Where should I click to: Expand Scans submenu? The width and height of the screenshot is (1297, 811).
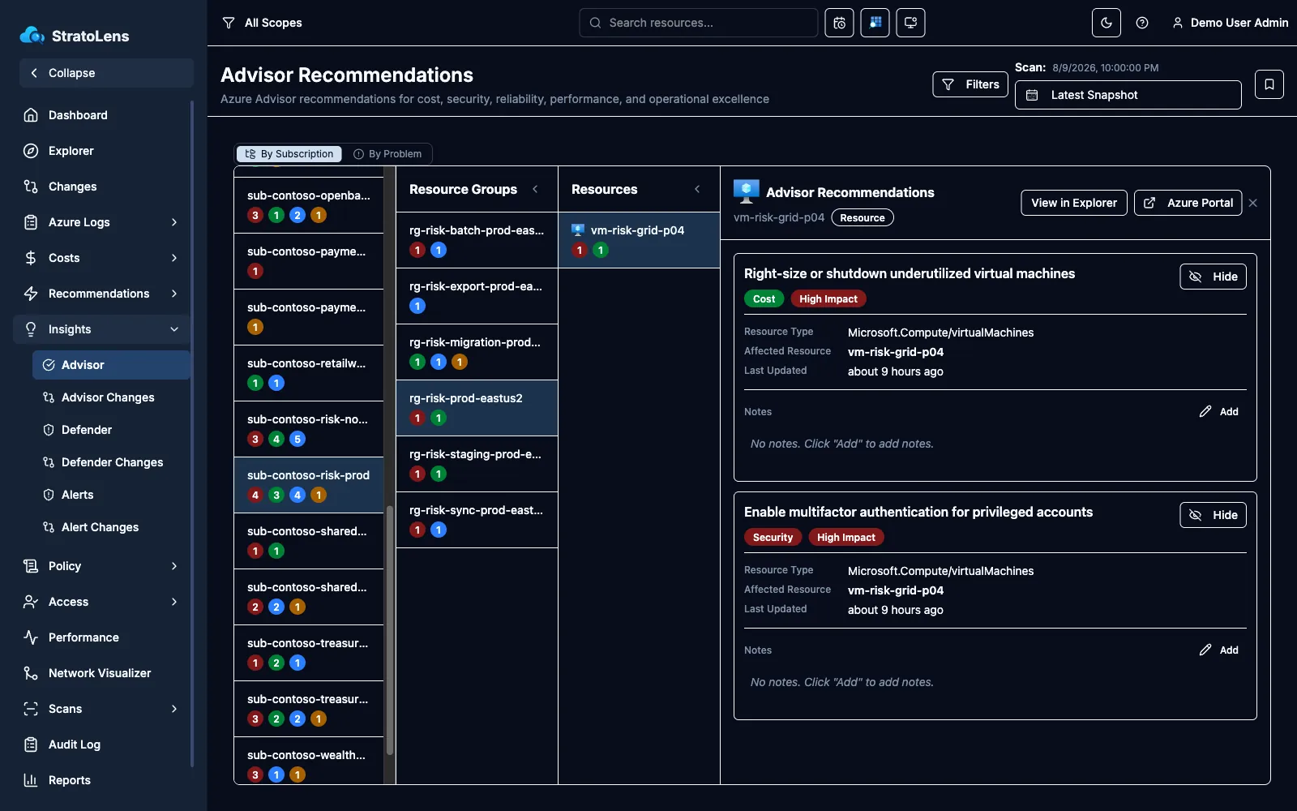click(104, 709)
